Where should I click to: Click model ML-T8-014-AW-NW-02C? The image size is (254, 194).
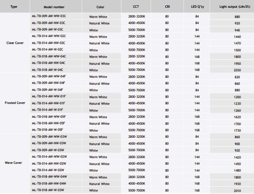coord(48,43)
